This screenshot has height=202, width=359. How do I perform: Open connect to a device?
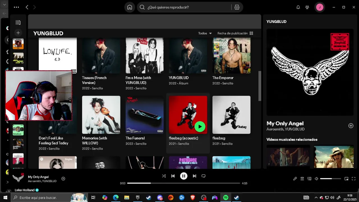click(x=309, y=179)
